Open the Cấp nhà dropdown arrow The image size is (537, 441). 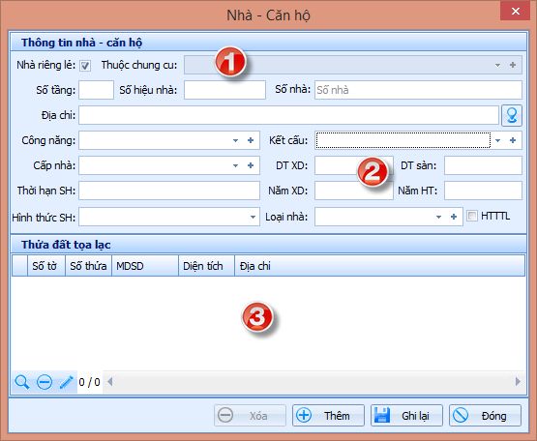coord(235,165)
